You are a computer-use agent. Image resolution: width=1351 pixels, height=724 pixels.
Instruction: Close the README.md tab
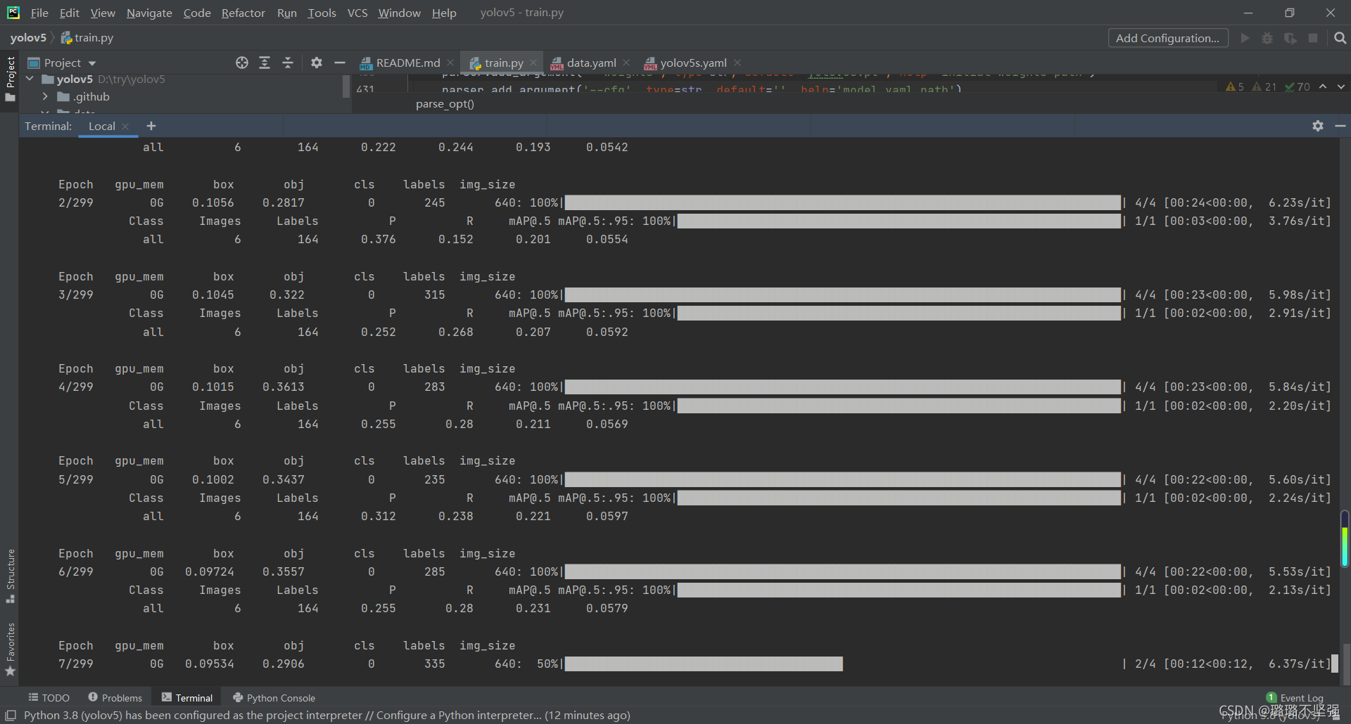pos(450,63)
